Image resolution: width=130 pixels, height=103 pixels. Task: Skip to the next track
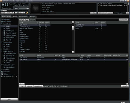point(13,13)
